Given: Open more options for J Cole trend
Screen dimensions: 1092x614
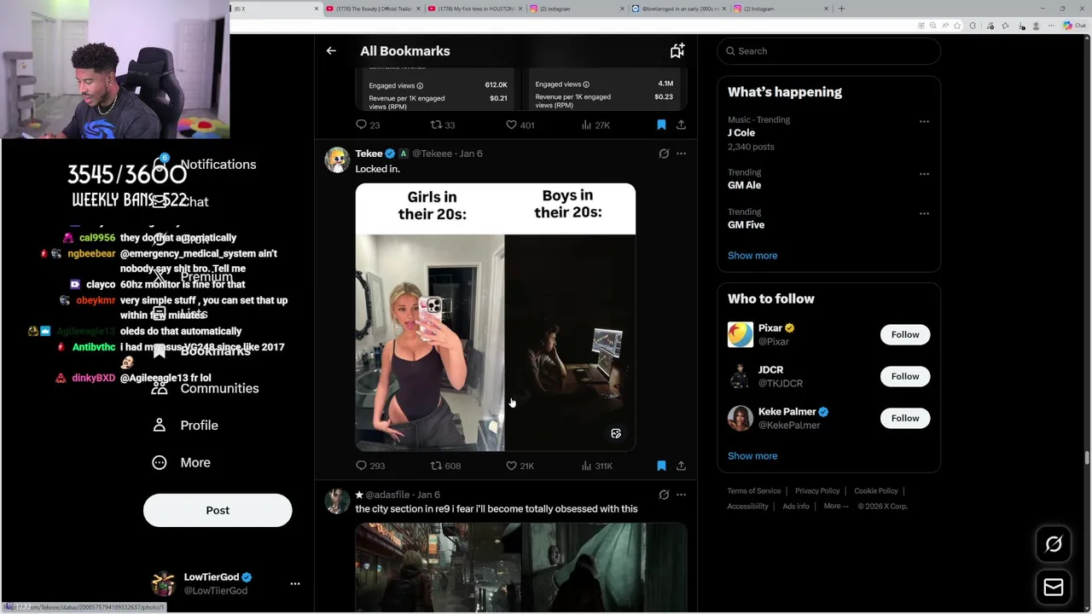Looking at the screenshot, I should (924, 122).
